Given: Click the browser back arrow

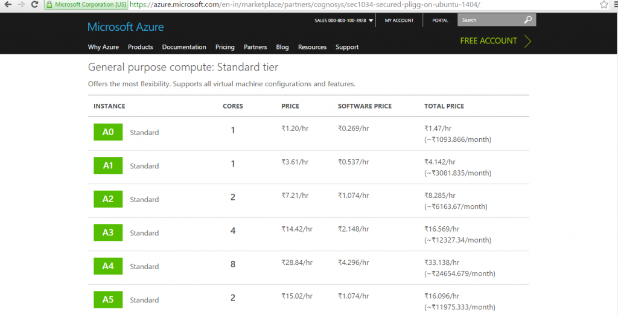Looking at the screenshot, I should click(x=8, y=4).
